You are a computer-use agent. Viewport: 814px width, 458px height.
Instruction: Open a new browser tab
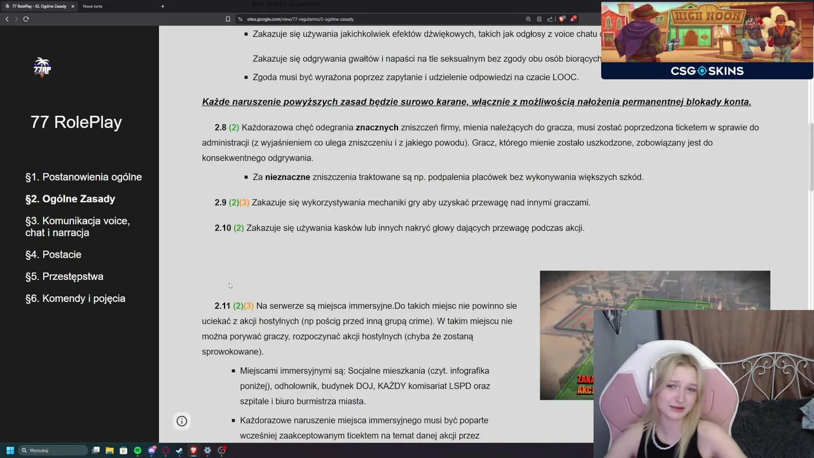tap(162, 6)
